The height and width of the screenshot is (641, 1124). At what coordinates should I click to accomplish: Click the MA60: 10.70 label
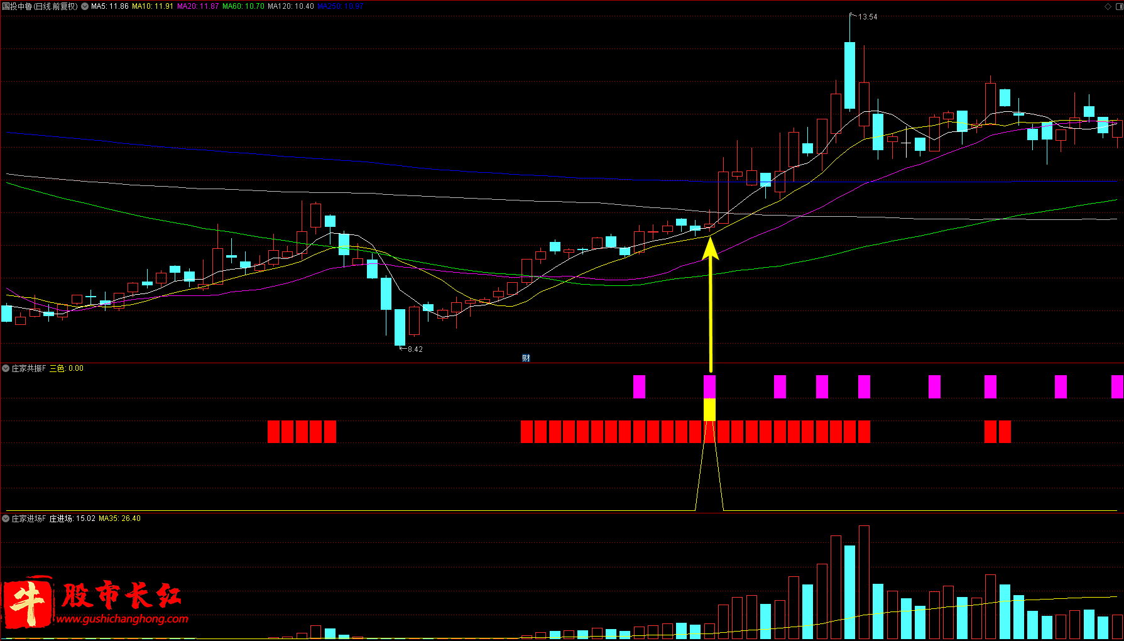click(243, 6)
